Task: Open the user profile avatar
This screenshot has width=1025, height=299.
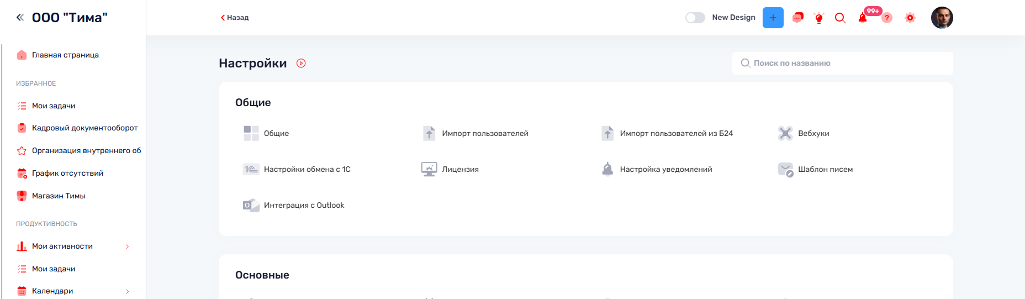Action: (x=942, y=18)
